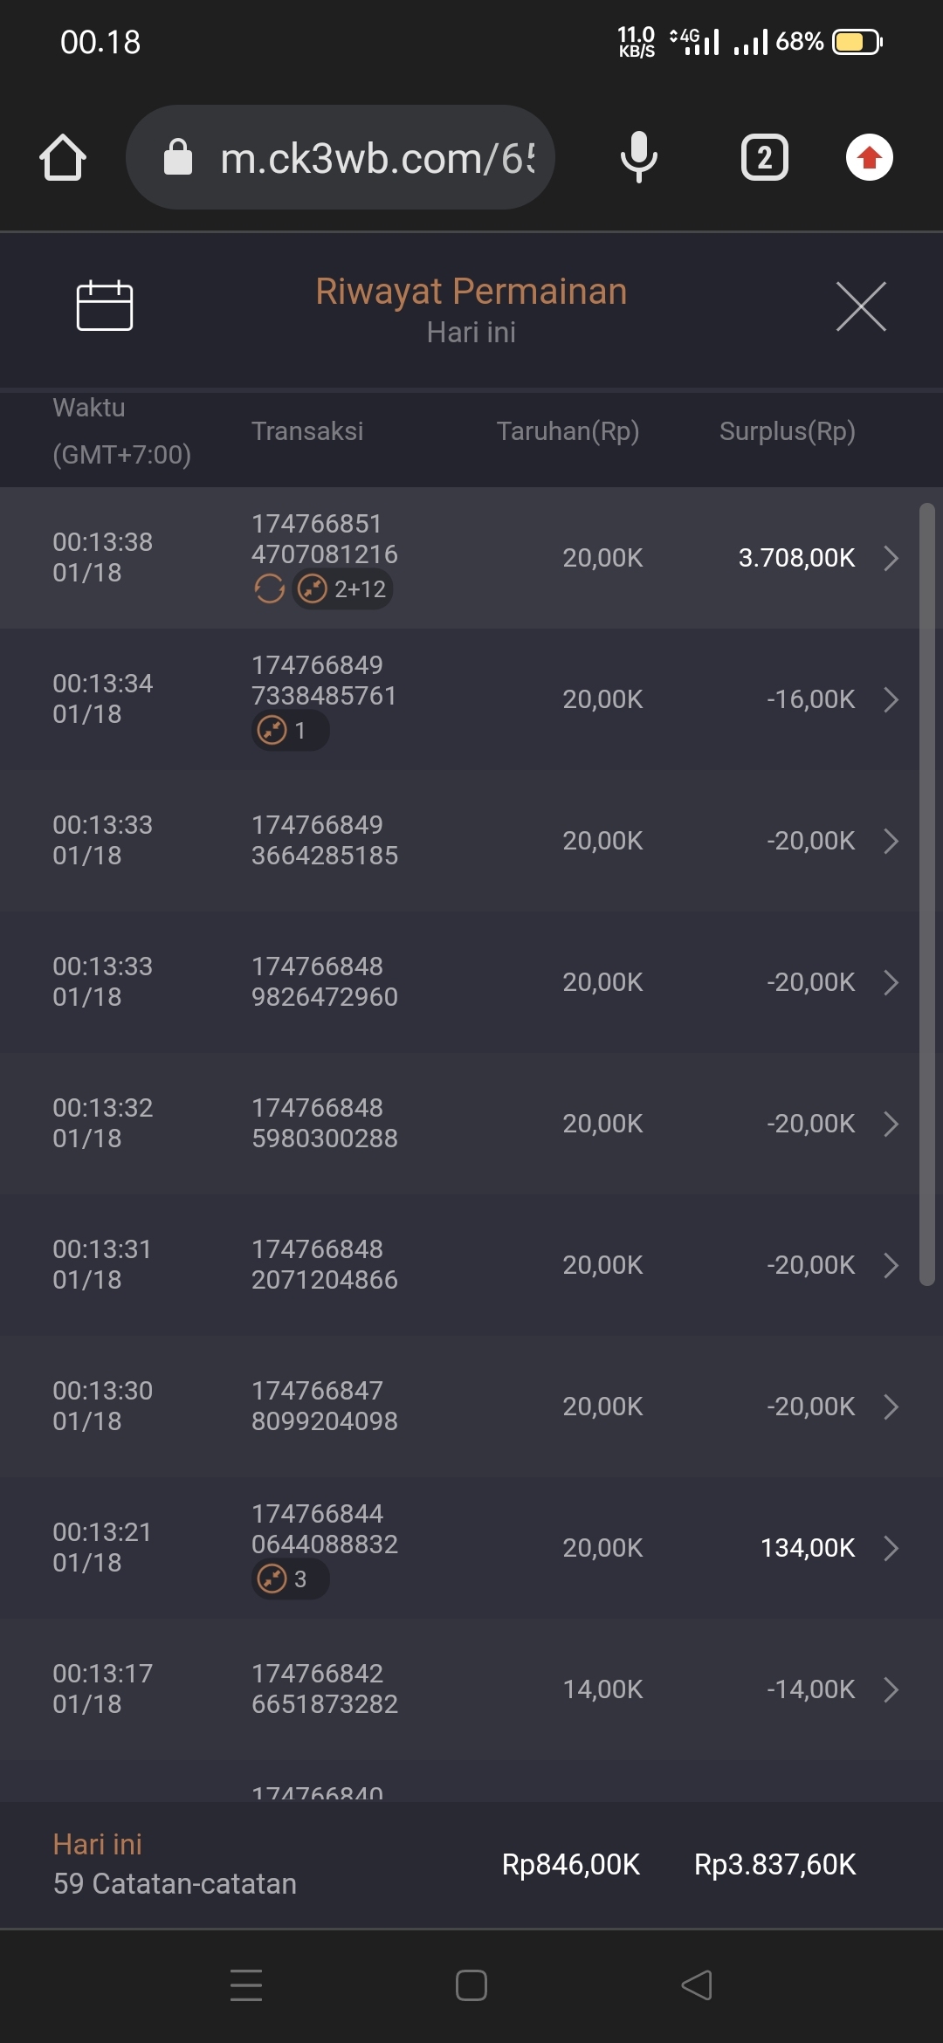Expand the -14,00K transaction row chevron
Screen dimensions: 943x2043
891,1689
